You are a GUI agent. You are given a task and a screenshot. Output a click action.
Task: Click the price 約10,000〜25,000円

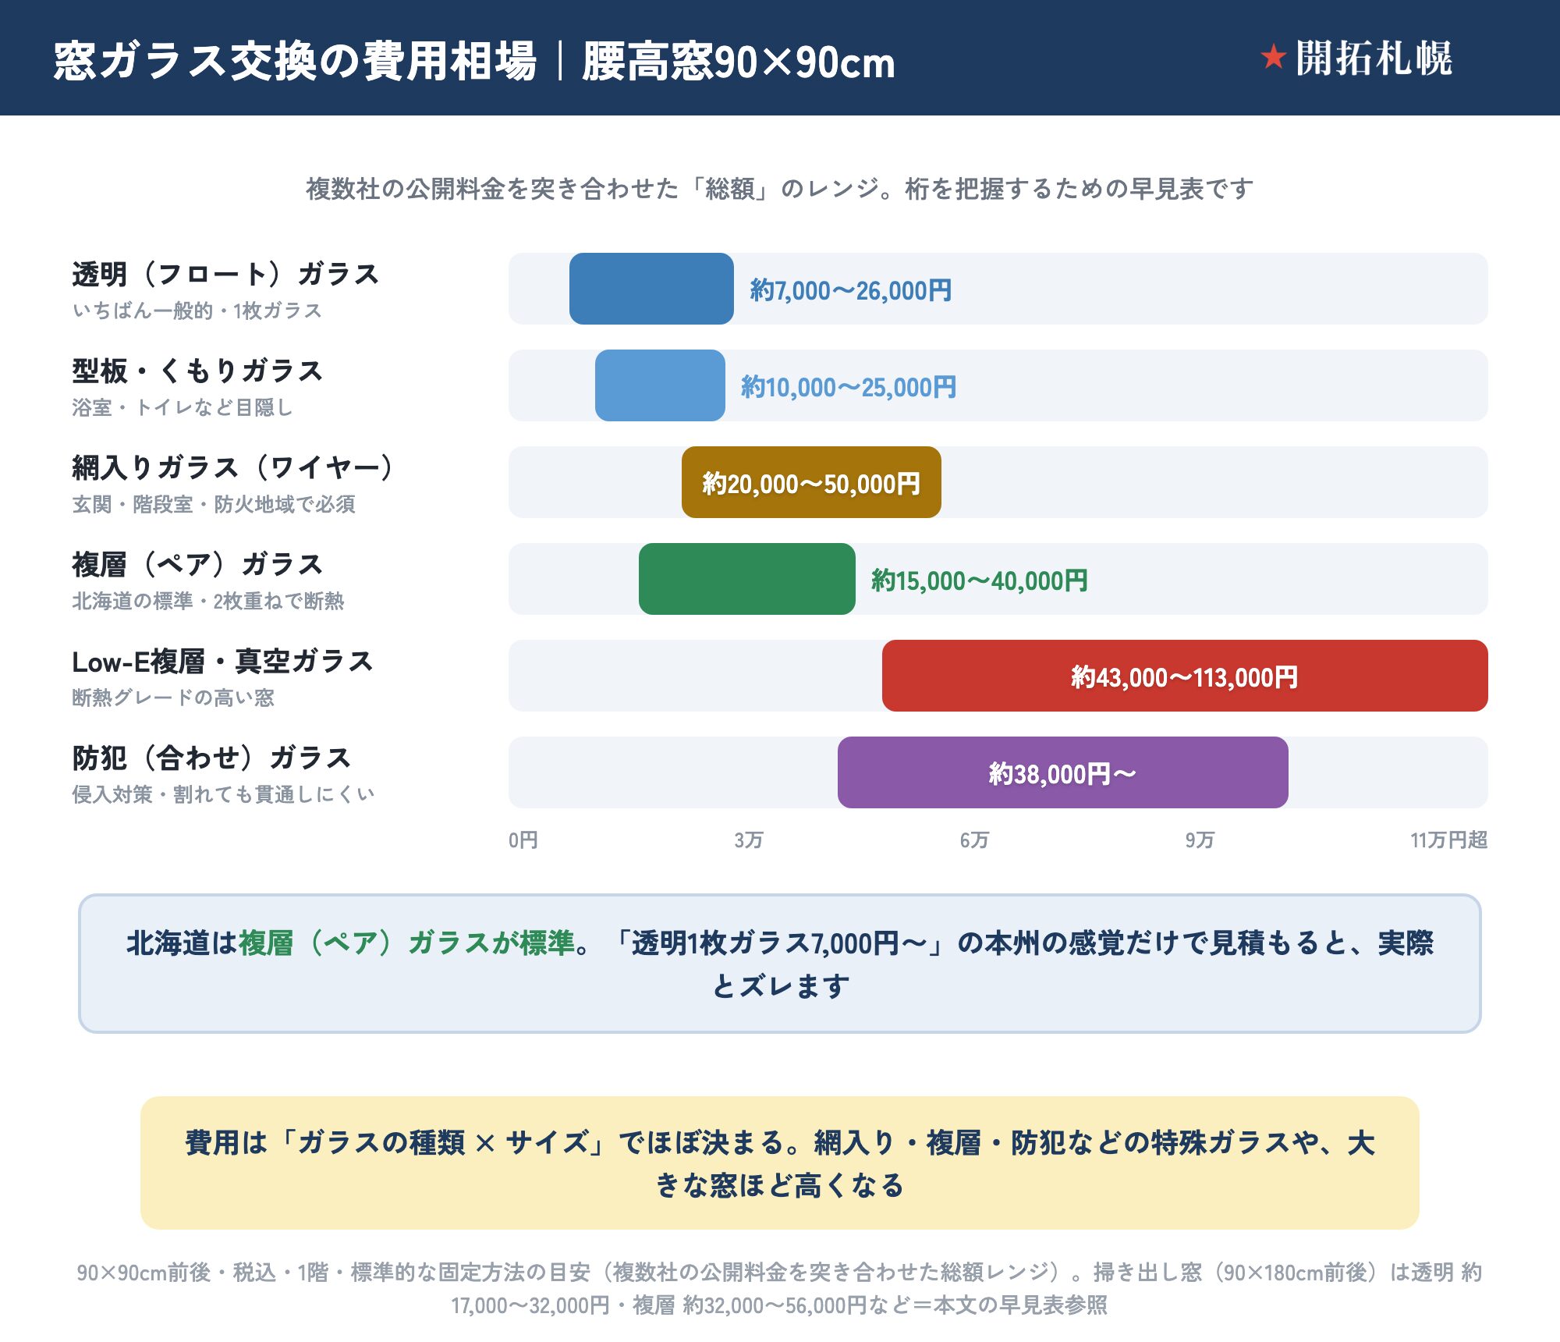[x=849, y=387]
